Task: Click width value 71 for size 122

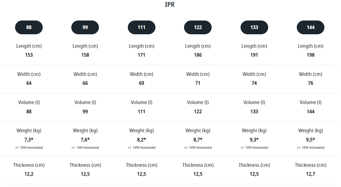Action: [198, 83]
